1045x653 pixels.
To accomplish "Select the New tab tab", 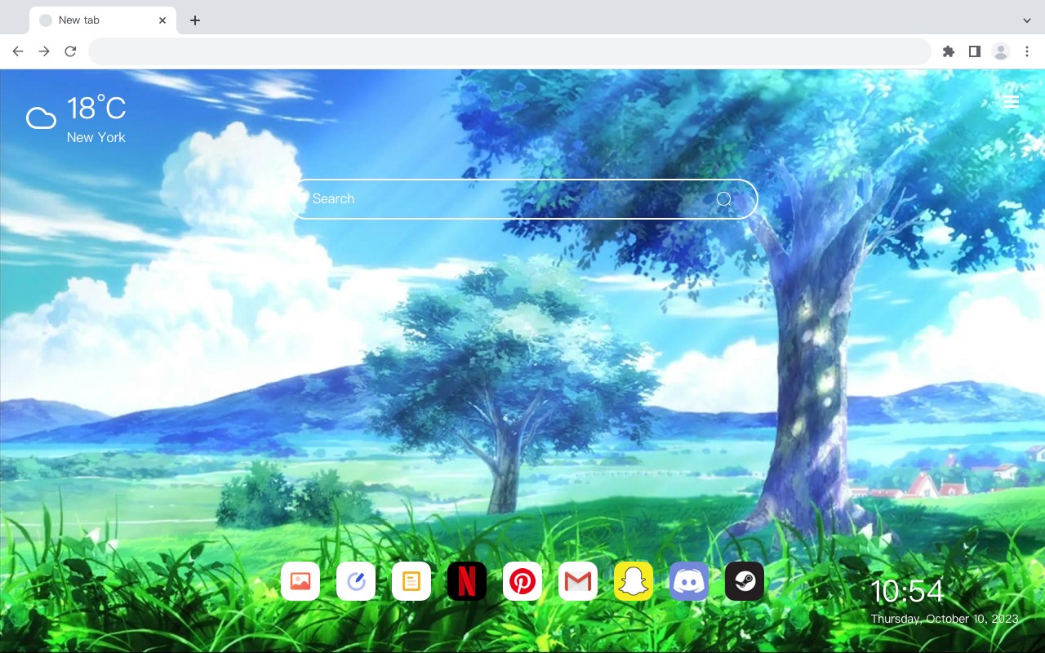I will pyautogui.click(x=103, y=20).
